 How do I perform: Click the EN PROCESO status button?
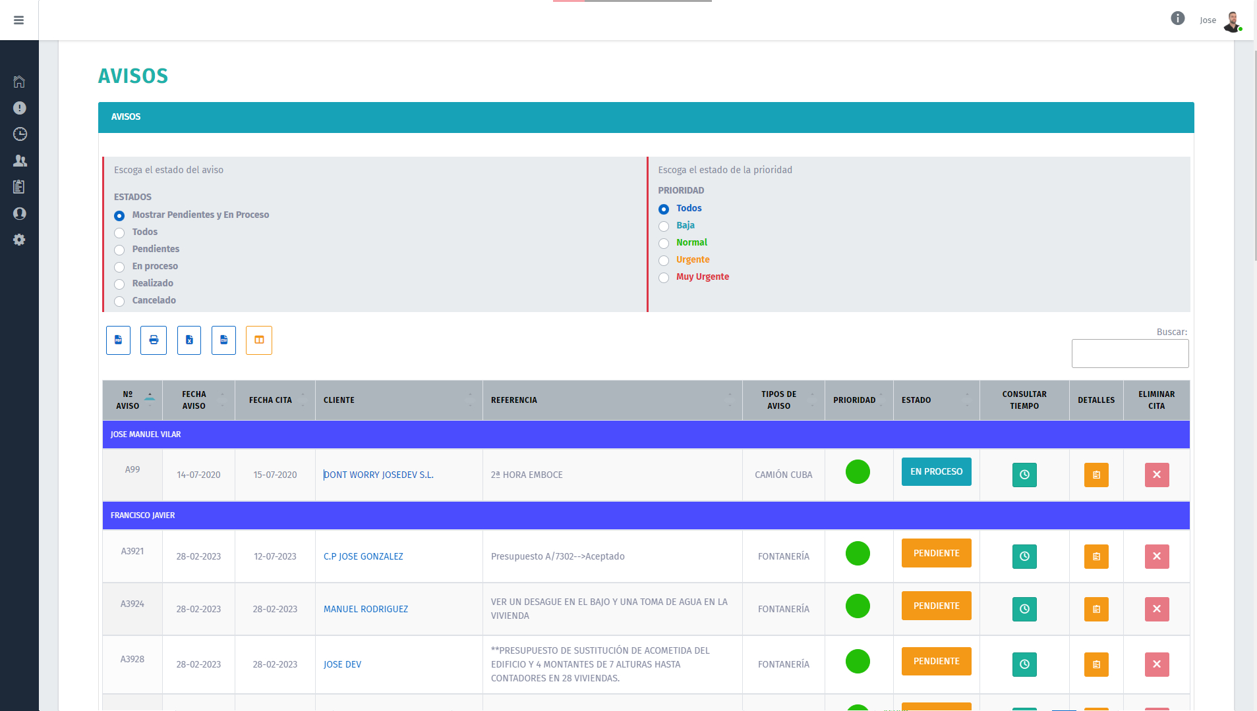(x=936, y=471)
